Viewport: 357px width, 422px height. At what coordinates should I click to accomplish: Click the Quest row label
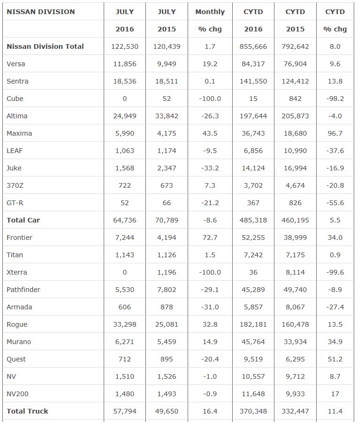[16, 359]
